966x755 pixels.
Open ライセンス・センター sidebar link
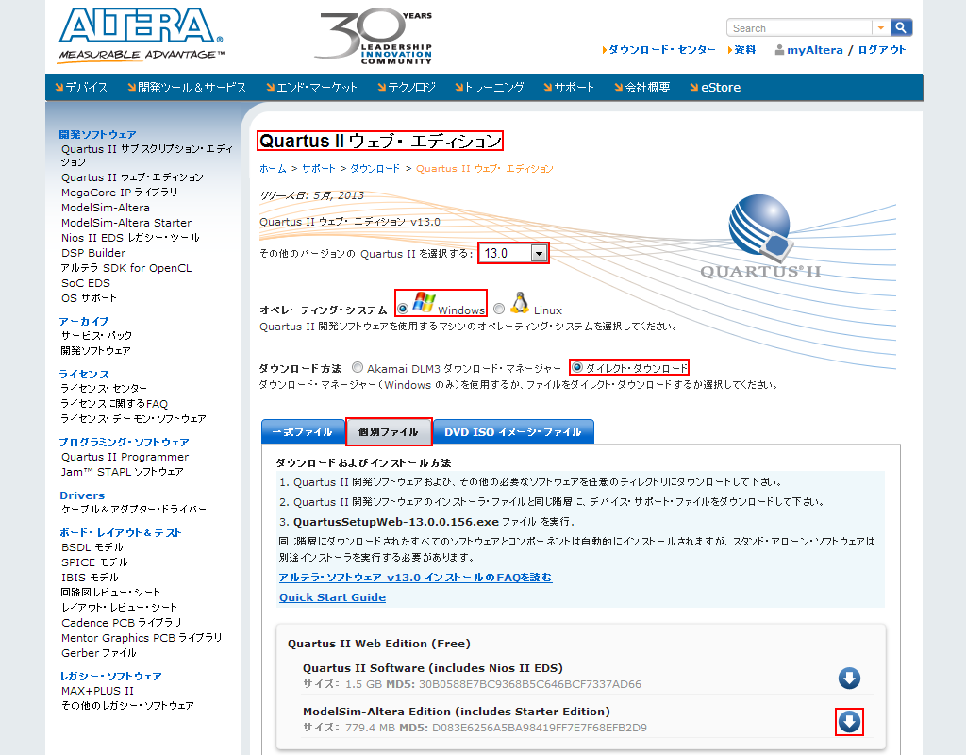click(x=104, y=388)
